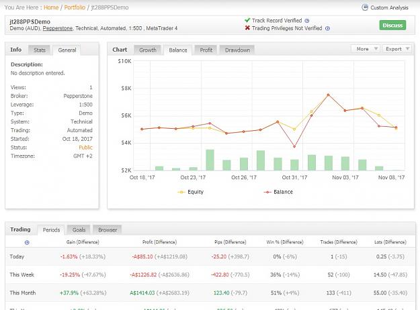Screen dimensions: 420x310
Task: Click the red Trading Privileges cross icon
Action: pos(247,28)
